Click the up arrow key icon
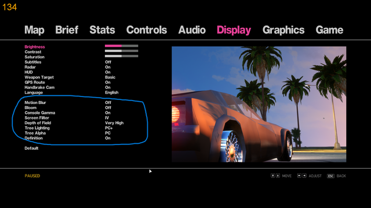This screenshot has height=208, width=371. 273,176
